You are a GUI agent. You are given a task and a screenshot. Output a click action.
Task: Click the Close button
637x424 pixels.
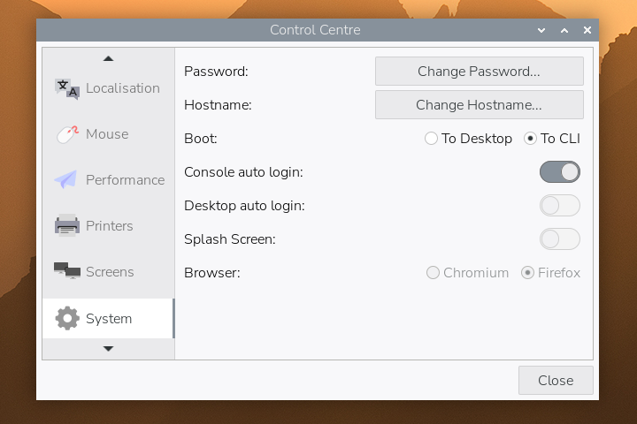(556, 381)
